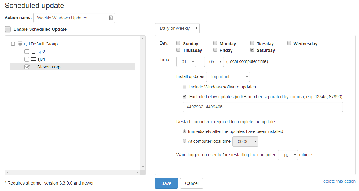The image size is (359, 191).
Task: Click the Save button
Action: click(x=166, y=183)
